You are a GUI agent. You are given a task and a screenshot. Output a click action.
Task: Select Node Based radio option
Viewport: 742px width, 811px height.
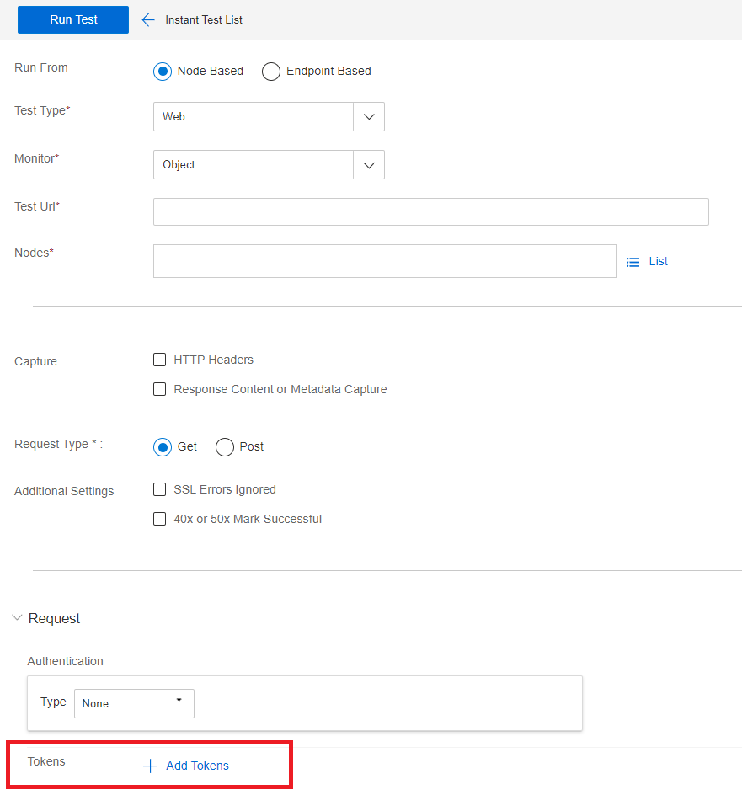point(163,72)
